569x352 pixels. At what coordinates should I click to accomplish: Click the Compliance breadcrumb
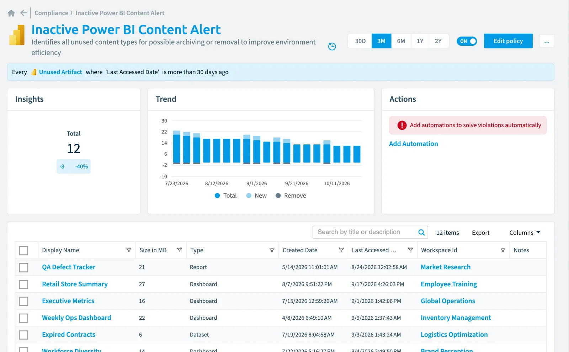tap(51, 13)
